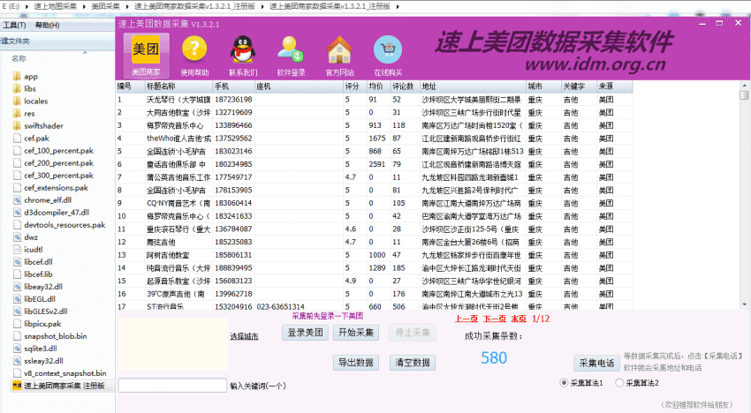Screen dimensions: 751x413
Task: Click the table vertical scrollbar thumb
Action: click(x=744, y=94)
